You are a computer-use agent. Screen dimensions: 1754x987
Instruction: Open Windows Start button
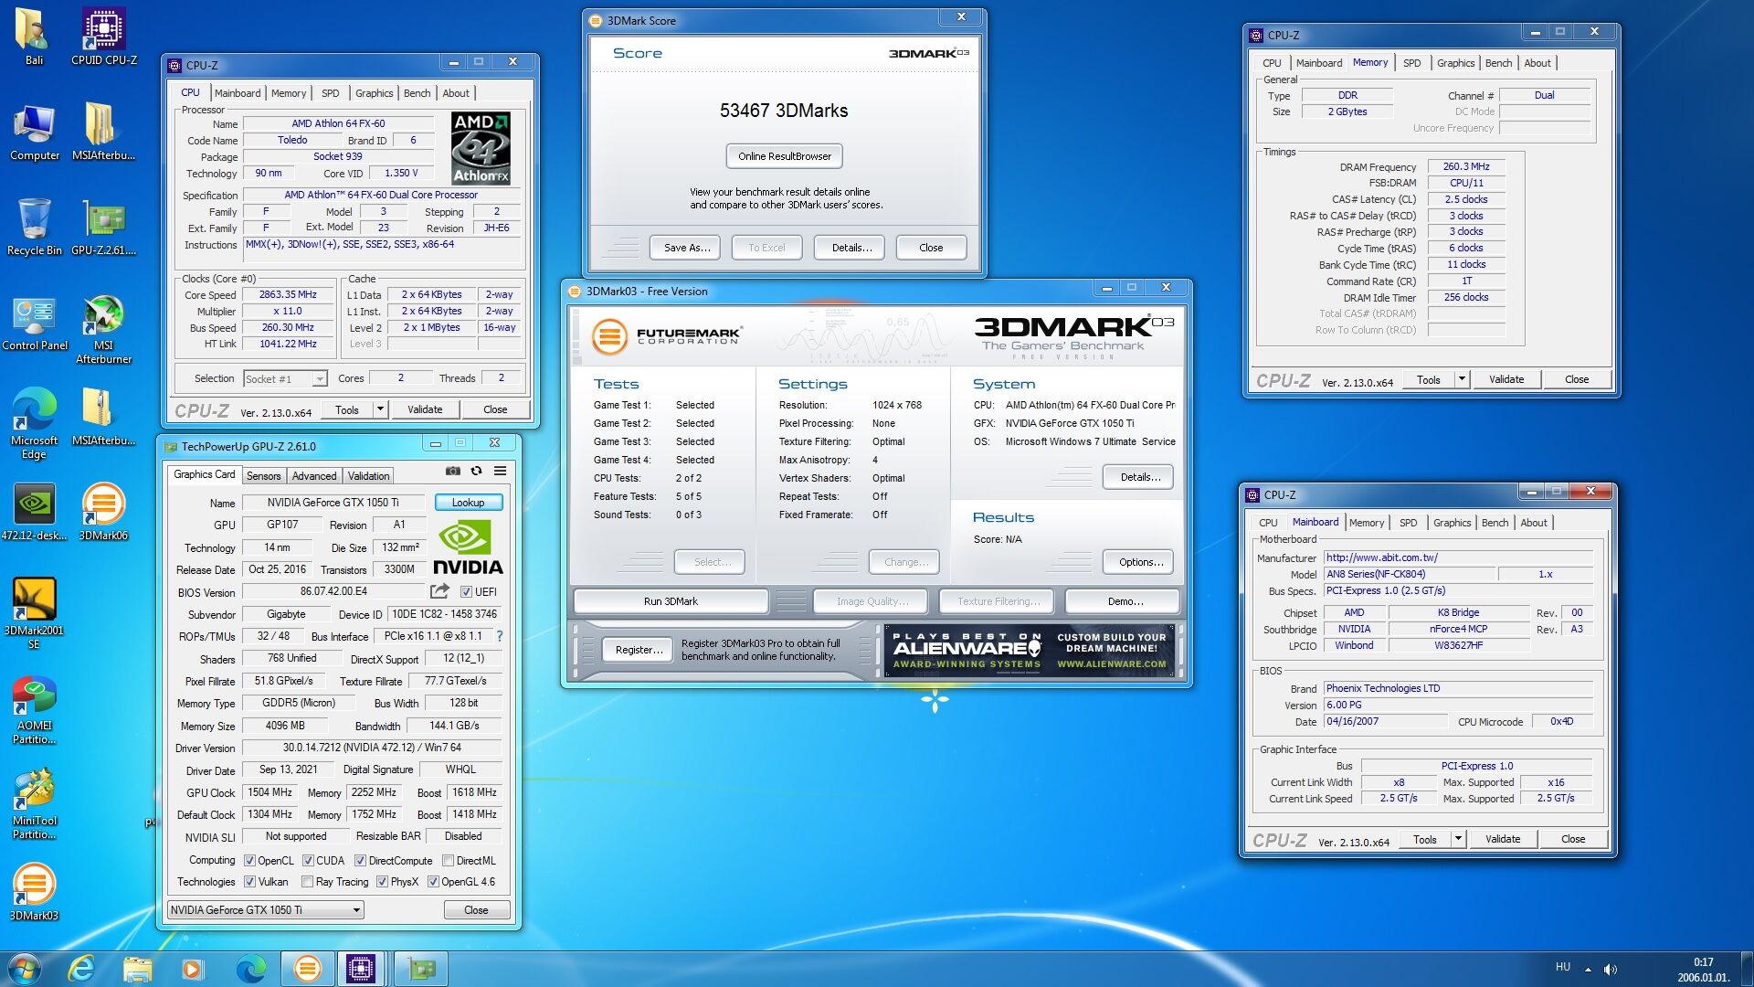(x=25, y=969)
